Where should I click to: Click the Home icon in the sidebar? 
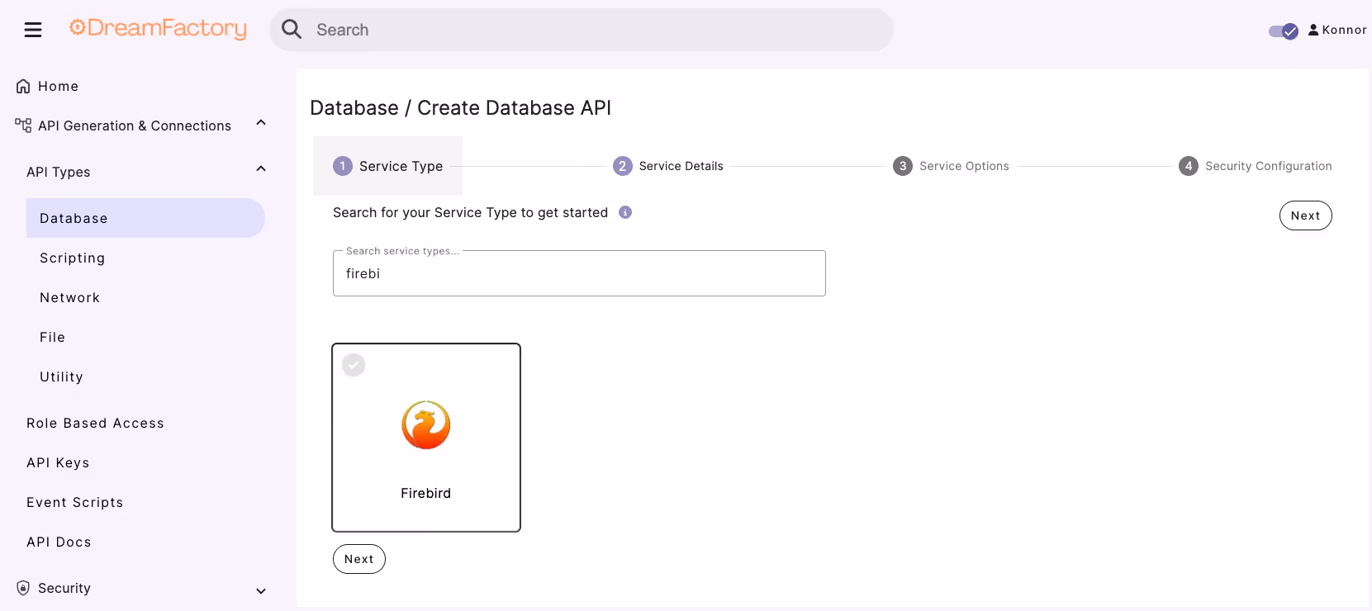click(23, 86)
